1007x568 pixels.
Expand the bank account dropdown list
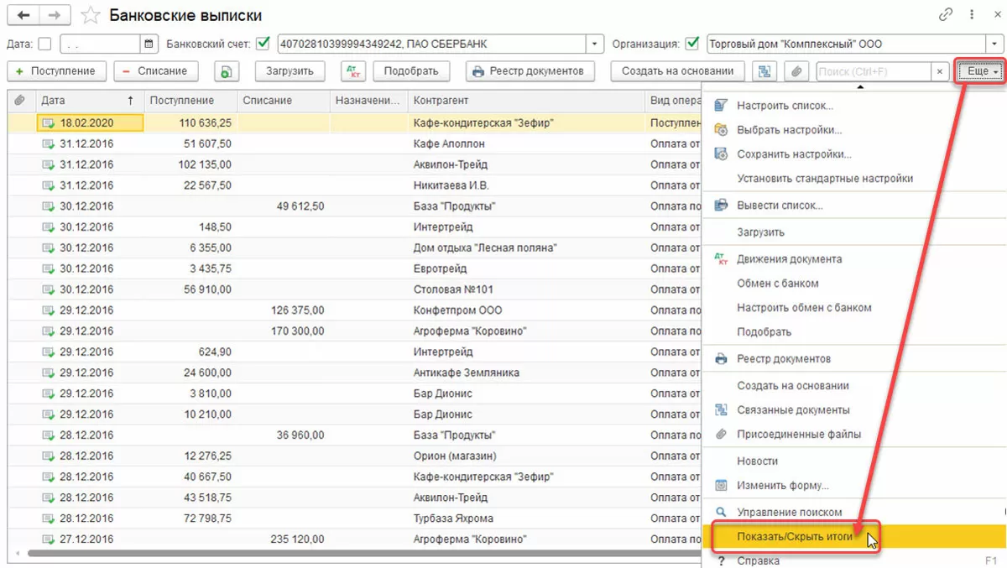coord(595,44)
